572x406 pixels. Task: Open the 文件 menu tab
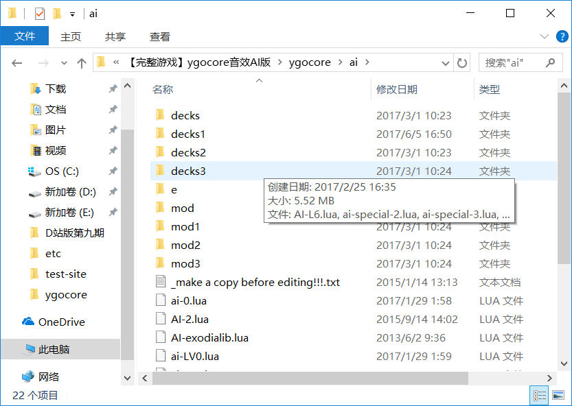click(25, 36)
